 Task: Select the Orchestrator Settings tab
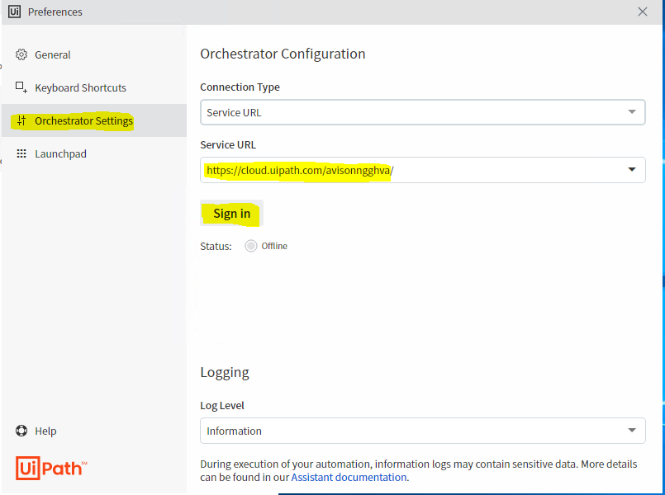tap(94, 120)
